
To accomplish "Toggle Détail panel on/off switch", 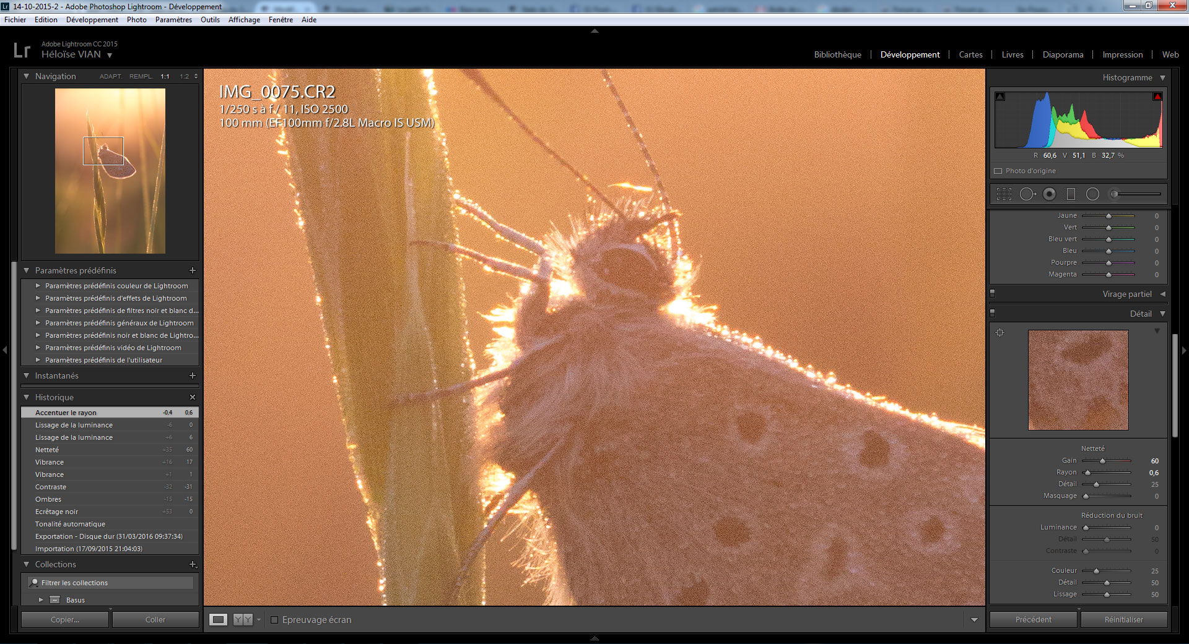I will pyautogui.click(x=992, y=313).
